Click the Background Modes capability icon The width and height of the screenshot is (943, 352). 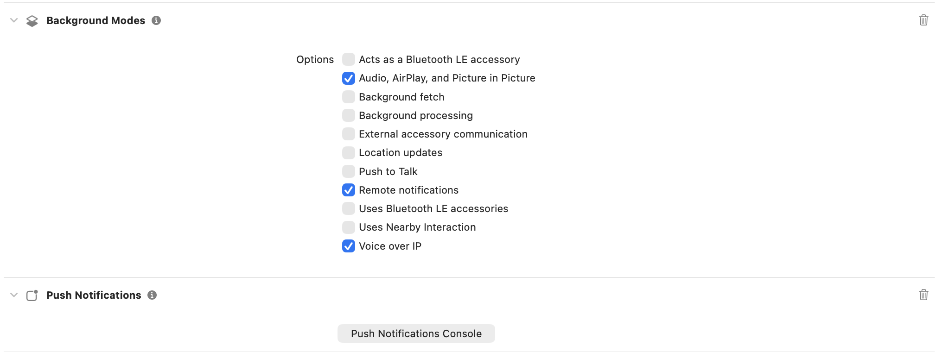32,20
